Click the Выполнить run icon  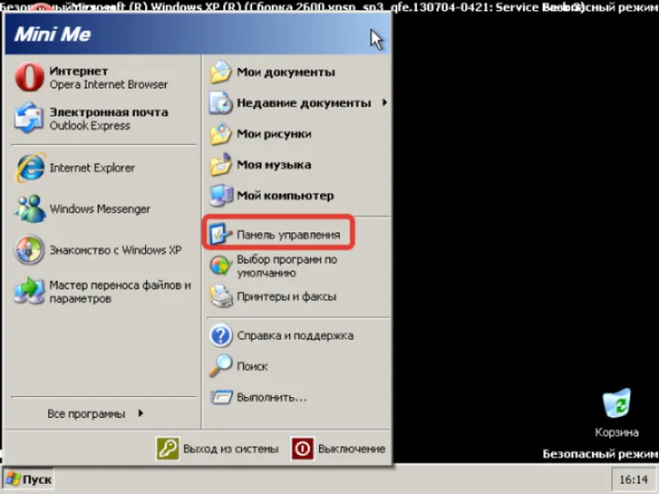click(x=221, y=397)
